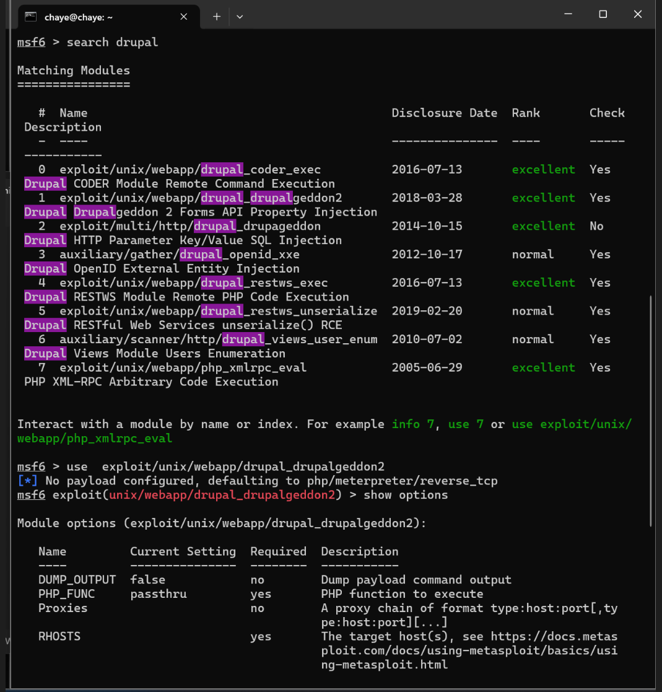The image size is (662, 692).
Task: Click the green 'webapp/php_xmlrpc_eval' text
Action: [95, 438]
